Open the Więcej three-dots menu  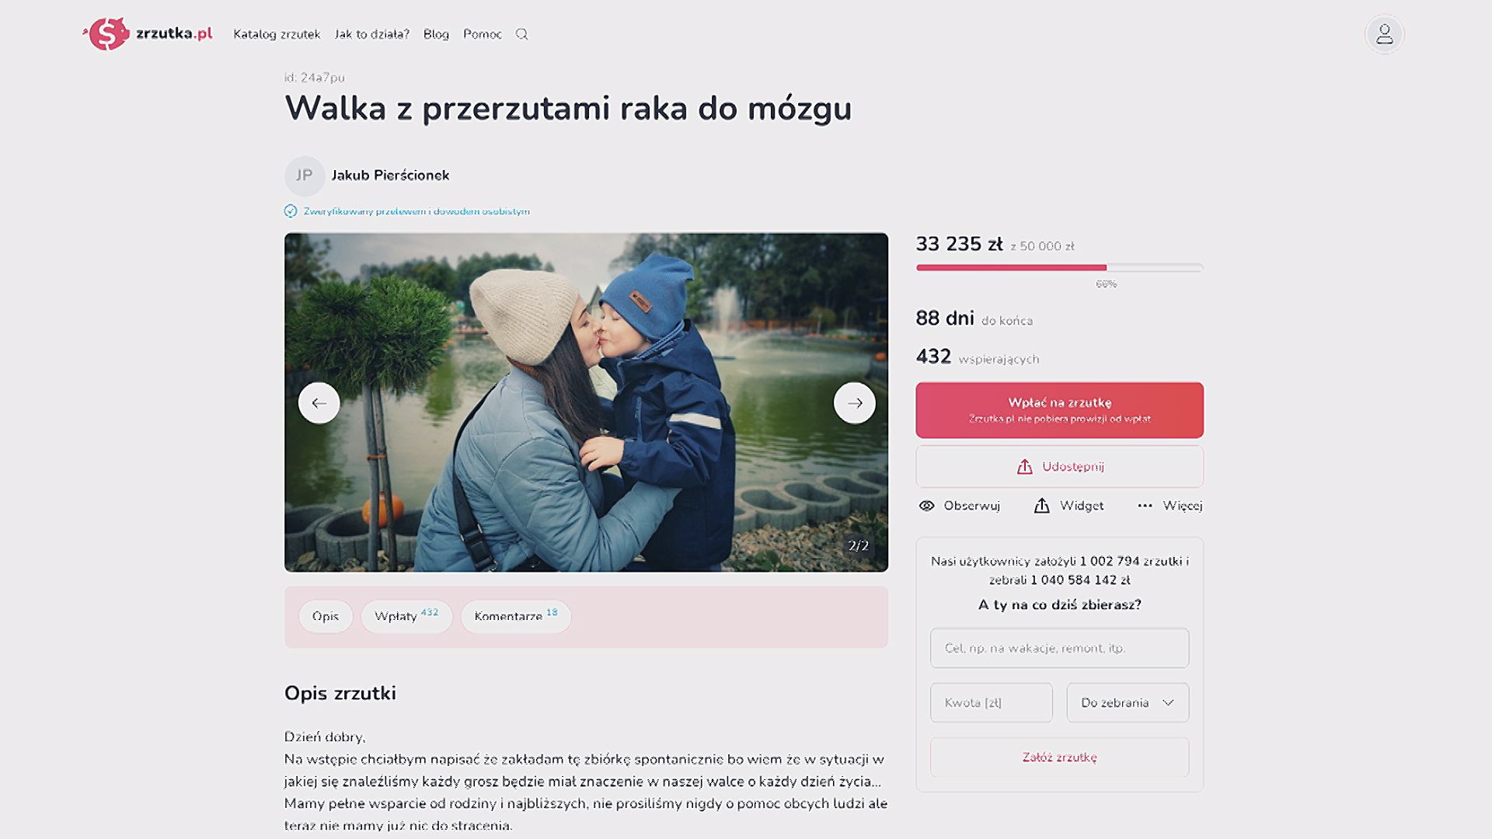pyautogui.click(x=1170, y=506)
